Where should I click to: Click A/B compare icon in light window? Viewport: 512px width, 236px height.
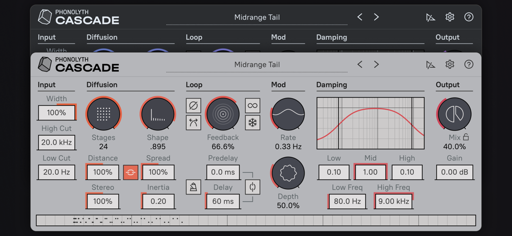pyautogui.click(x=431, y=64)
